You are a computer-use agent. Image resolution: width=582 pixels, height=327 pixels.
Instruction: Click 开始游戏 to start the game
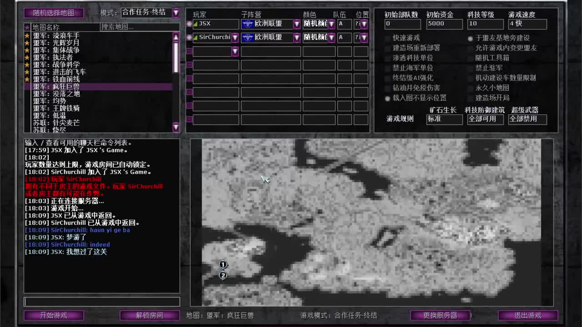tap(54, 315)
